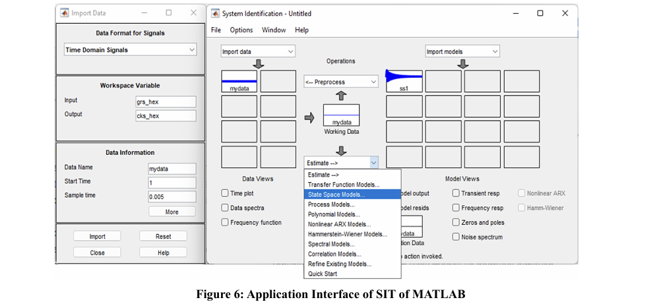Screen dimensions: 653x306
Task: Click the MATLAB icon in Import Data title bar
Action: (65, 13)
